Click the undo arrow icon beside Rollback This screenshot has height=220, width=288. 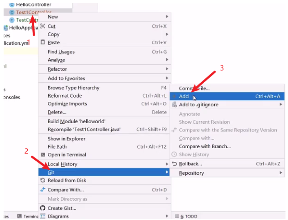[x=174, y=164]
